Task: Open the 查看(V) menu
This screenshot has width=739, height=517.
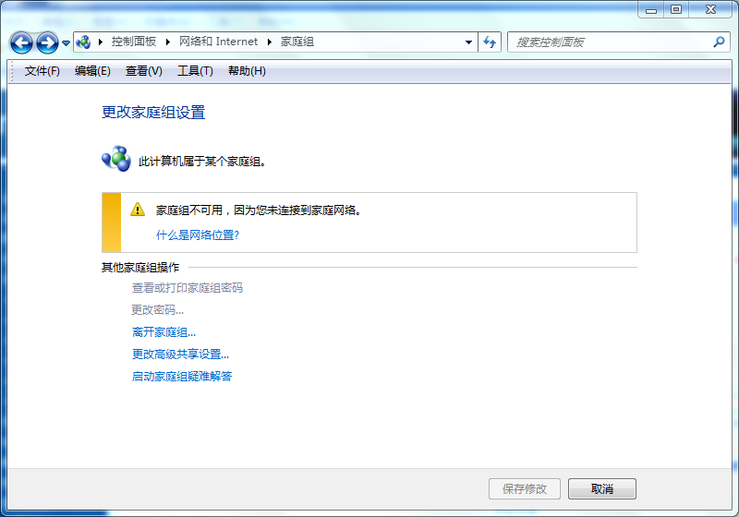Action: click(x=143, y=71)
